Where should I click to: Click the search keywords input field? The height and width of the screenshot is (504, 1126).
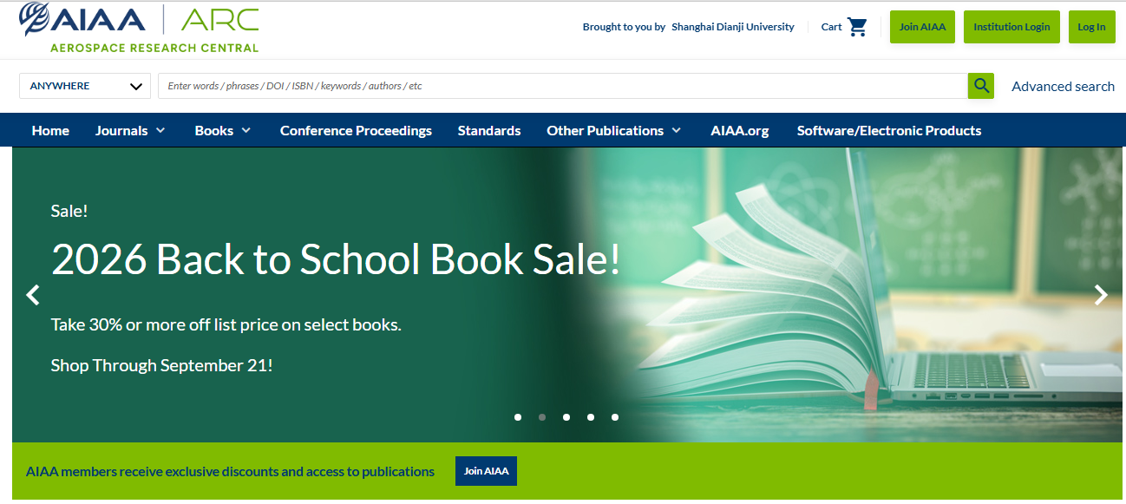562,86
